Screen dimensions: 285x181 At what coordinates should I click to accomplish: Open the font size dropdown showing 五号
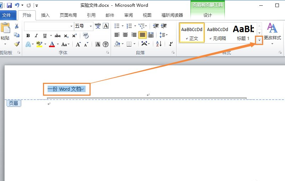tap(90, 26)
